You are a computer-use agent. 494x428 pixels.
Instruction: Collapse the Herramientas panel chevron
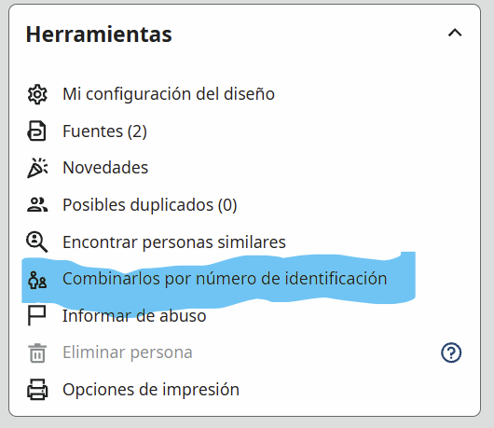[x=455, y=33]
